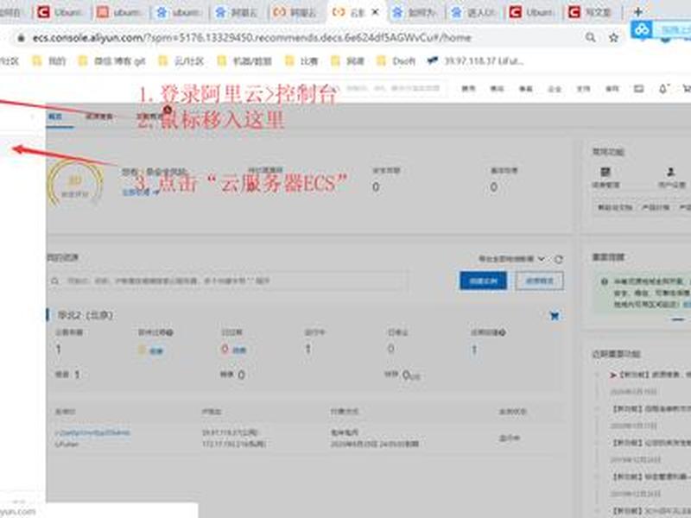
Task: Open the instance ID link in table
Action: coord(92,433)
